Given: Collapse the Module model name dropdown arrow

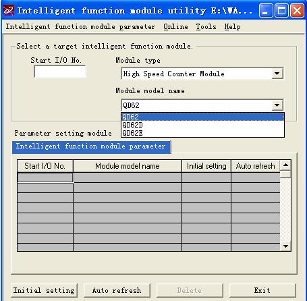Looking at the screenshot, I should click(277, 105).
